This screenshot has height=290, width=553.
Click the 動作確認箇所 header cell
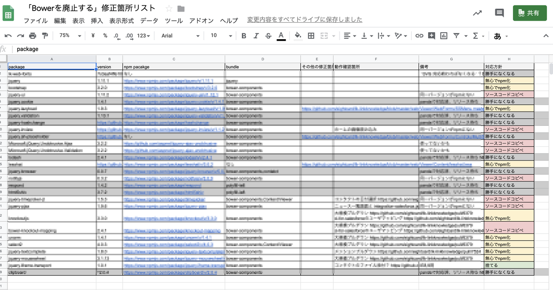point(376,67)
